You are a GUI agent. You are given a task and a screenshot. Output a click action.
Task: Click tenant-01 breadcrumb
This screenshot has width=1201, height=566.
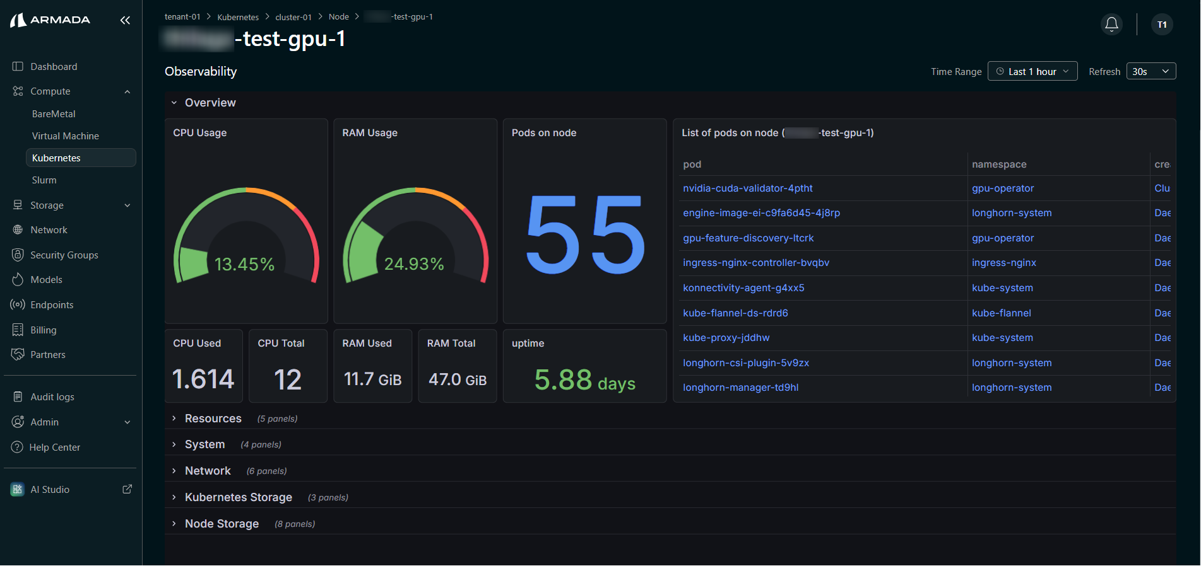[182, 17]
